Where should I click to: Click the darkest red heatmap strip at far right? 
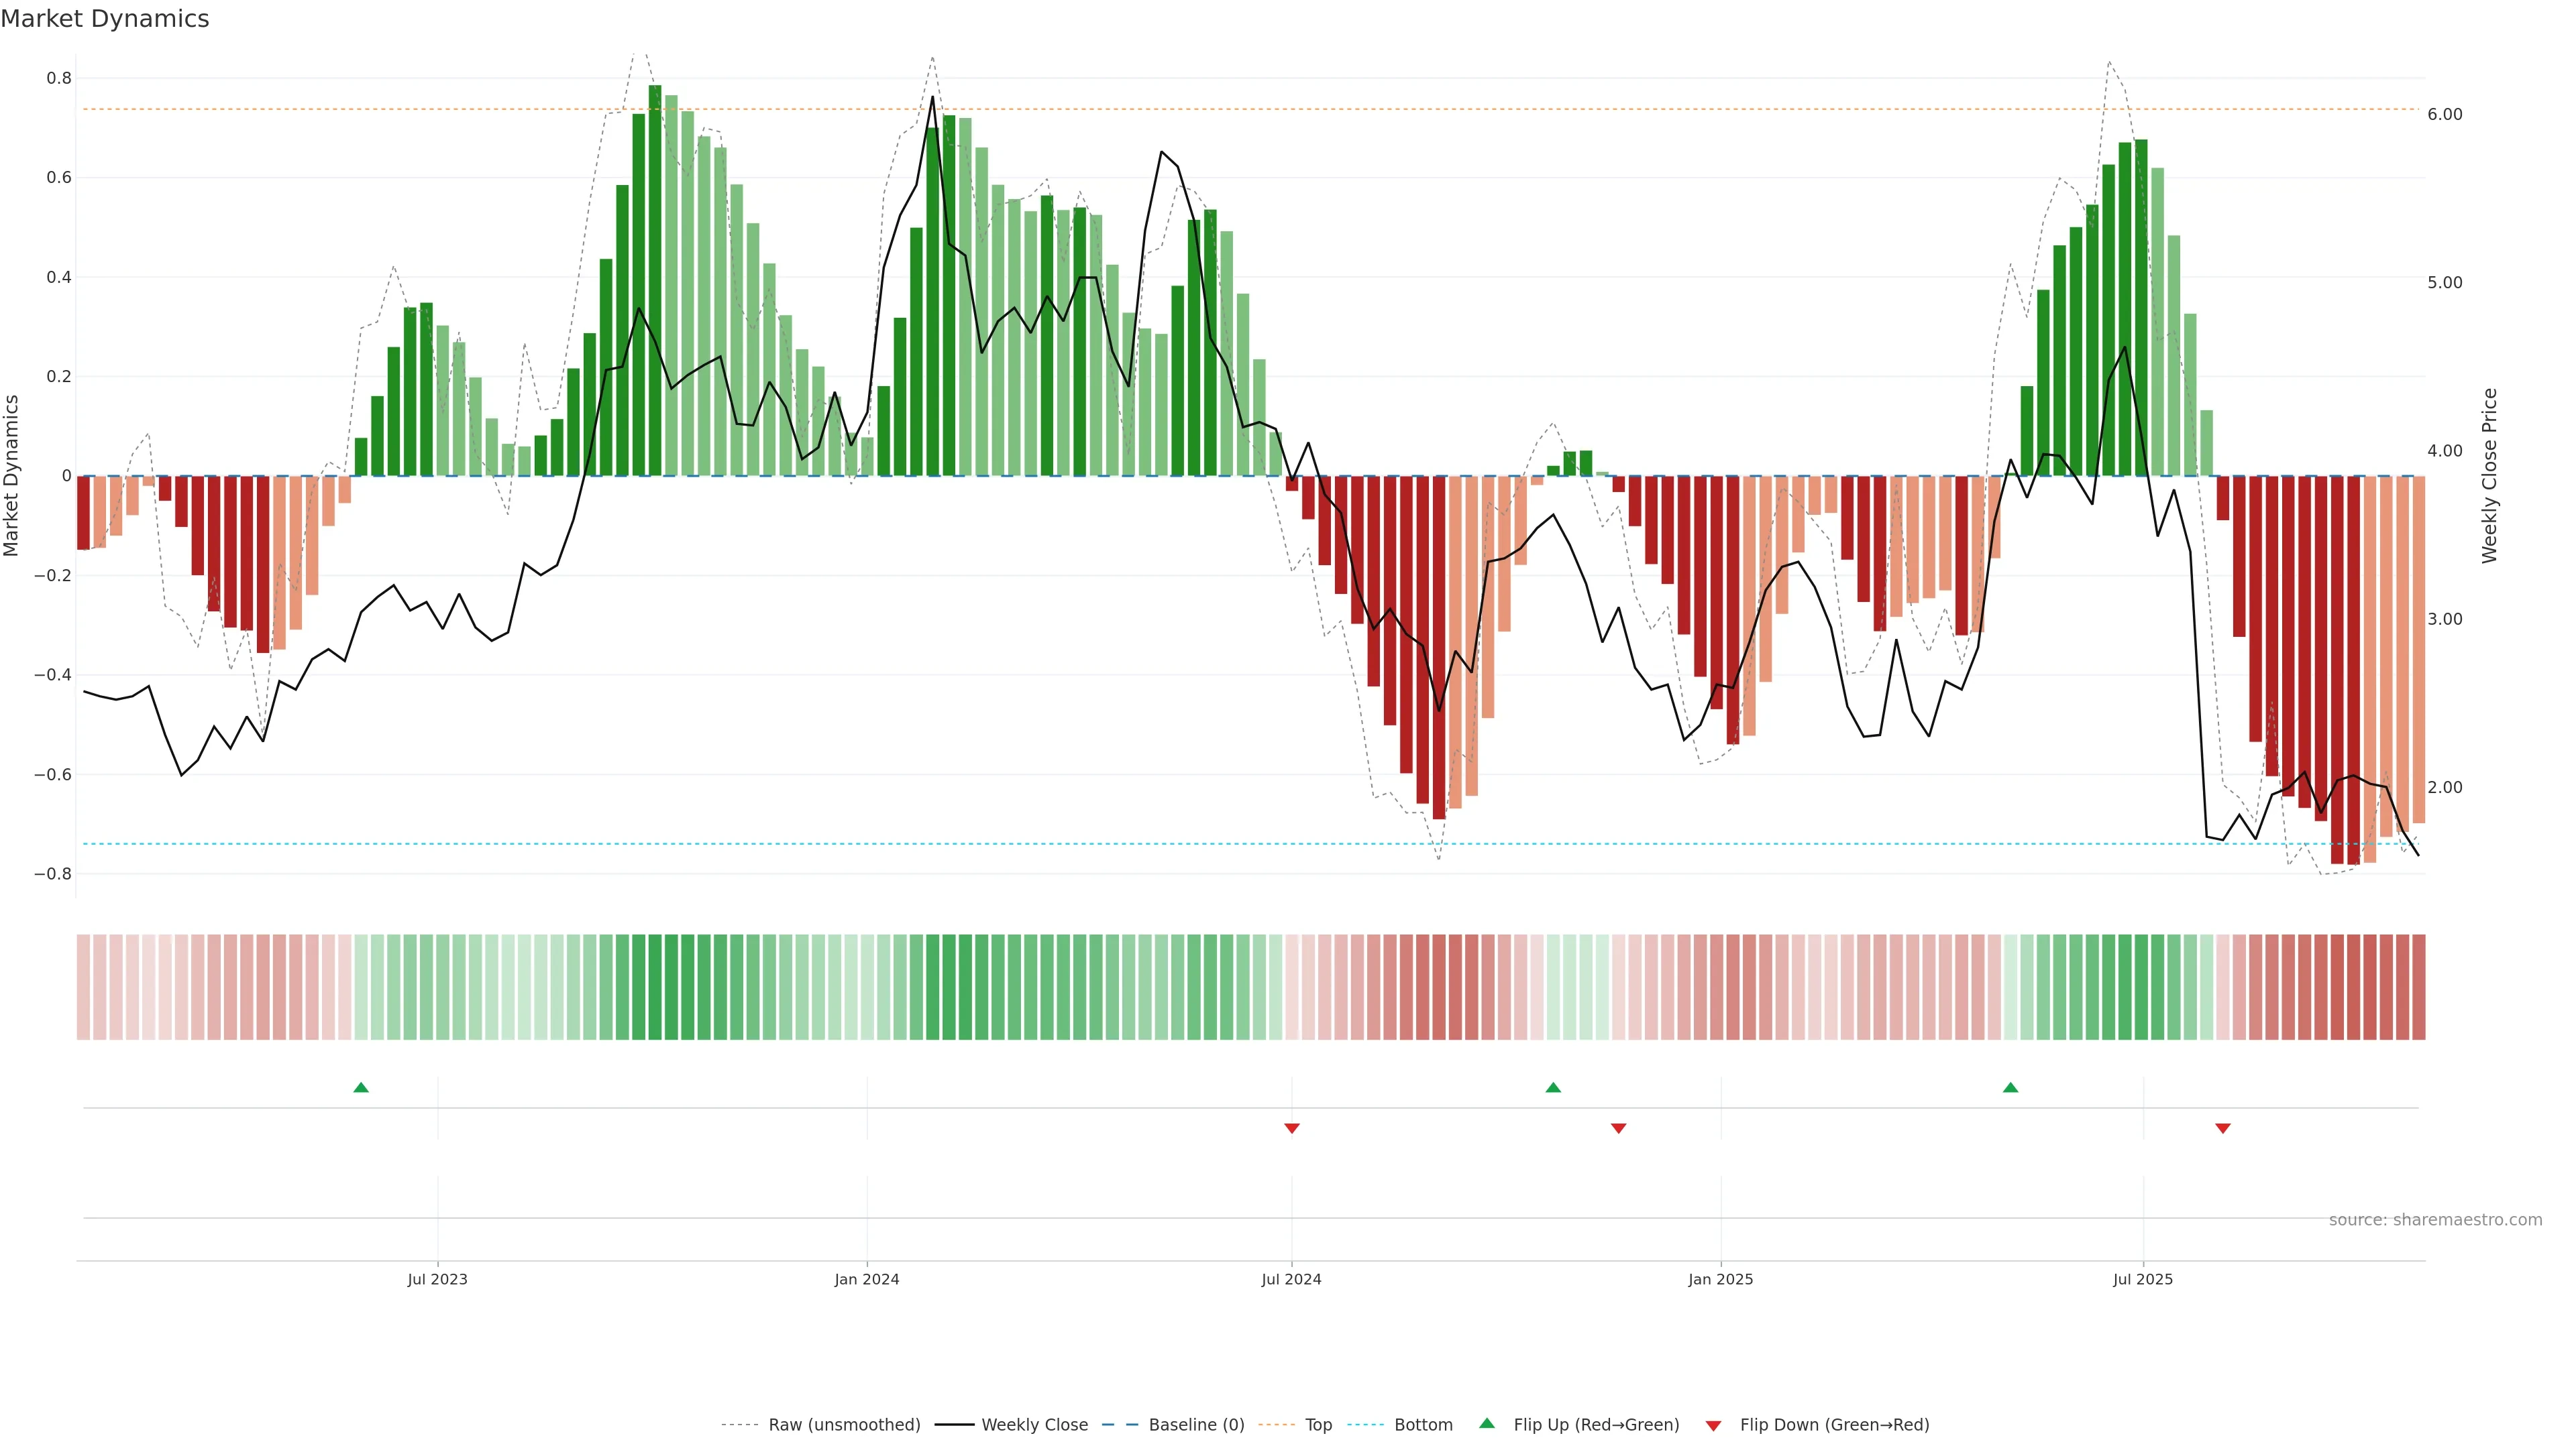(x=2418, y=987)
